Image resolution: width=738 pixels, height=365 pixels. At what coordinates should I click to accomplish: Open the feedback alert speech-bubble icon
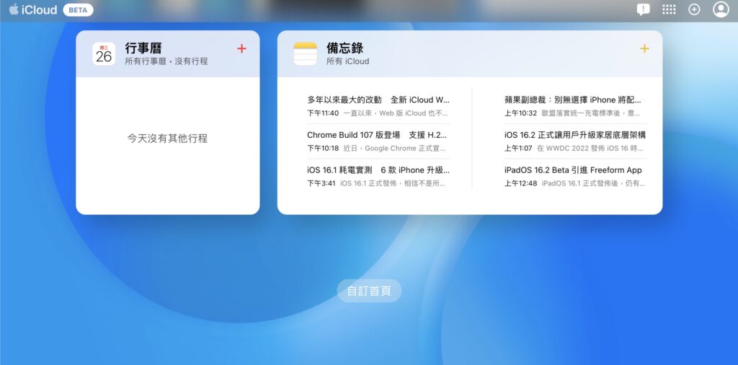[x=643, y=9]
